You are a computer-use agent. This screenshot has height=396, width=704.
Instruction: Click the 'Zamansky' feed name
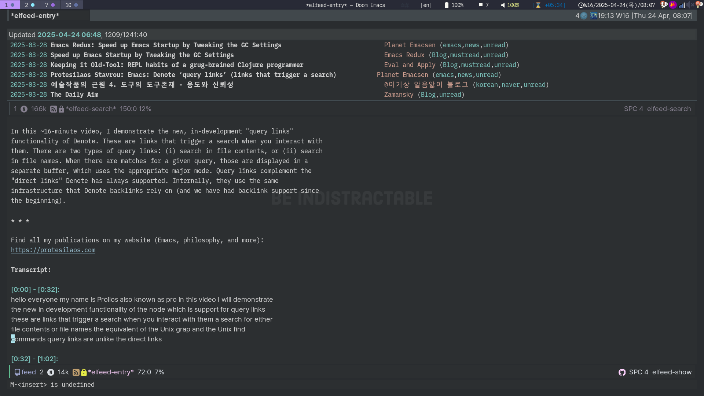click(399, 95)
